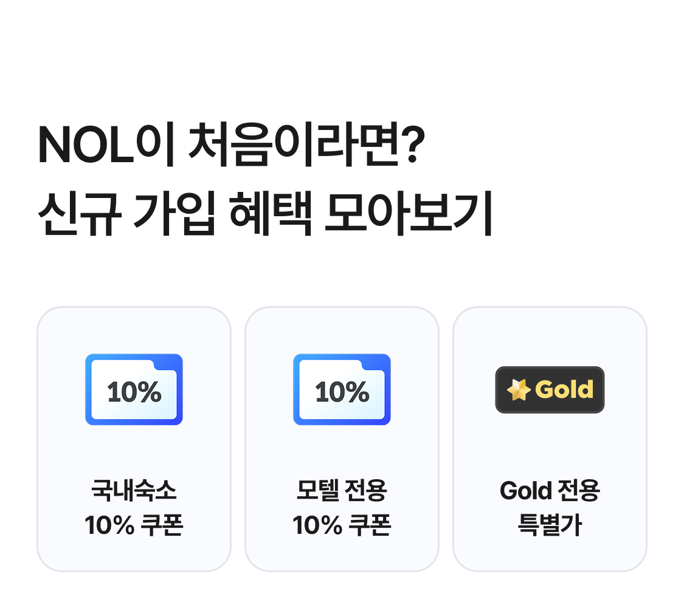Click the 특별가 text in the Gold card
The image size is (684, 594).
(x=550, y=525)
